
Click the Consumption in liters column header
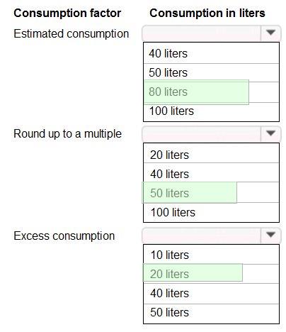coord(207,13)
